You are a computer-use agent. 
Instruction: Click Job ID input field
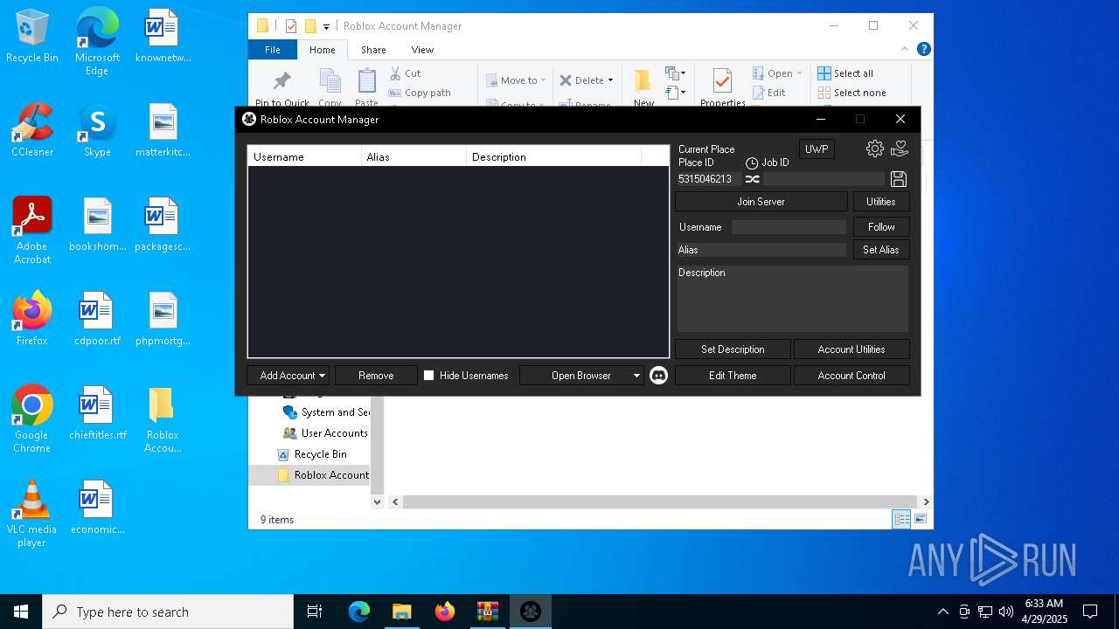(x=824, y=179)
